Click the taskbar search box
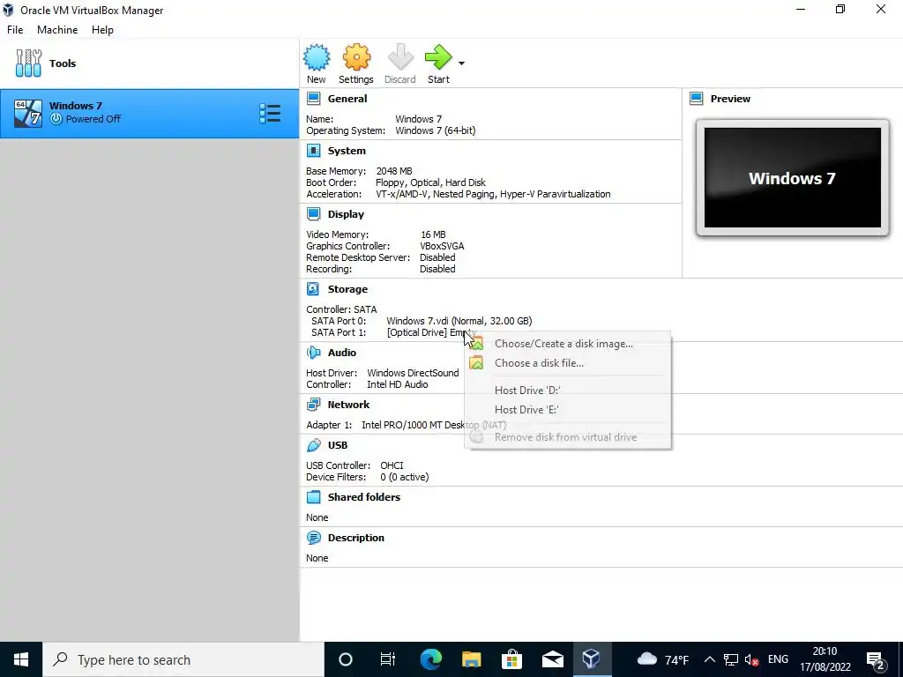 click(x=183, y=659)
